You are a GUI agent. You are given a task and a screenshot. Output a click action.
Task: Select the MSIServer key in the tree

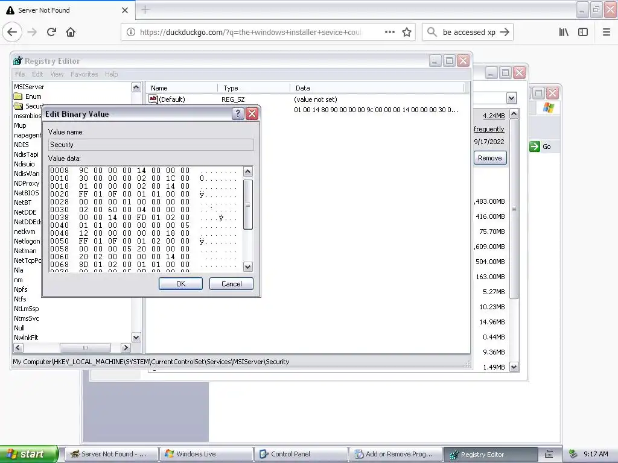(29, 87)
